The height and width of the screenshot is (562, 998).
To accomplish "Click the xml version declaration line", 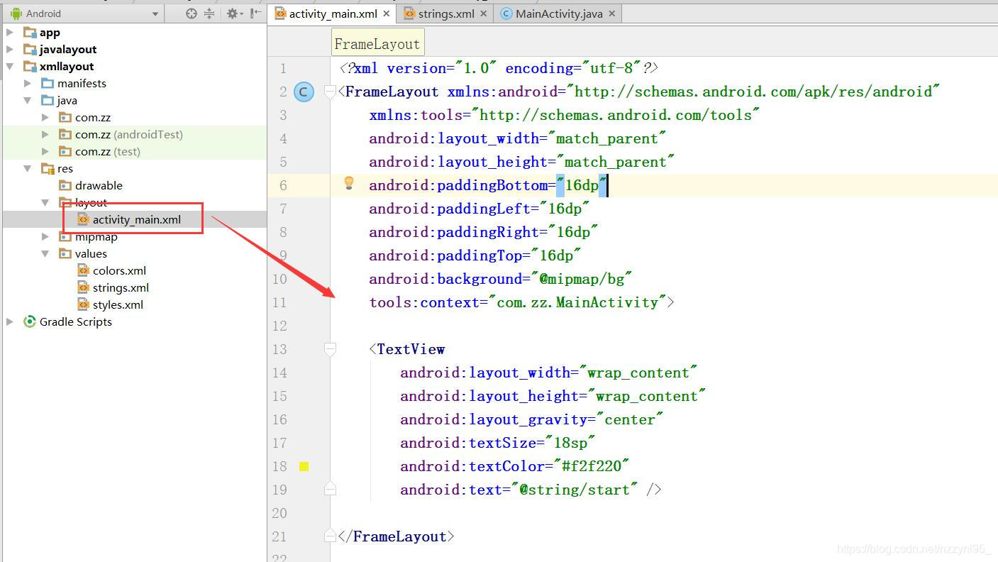I will 499,68.
